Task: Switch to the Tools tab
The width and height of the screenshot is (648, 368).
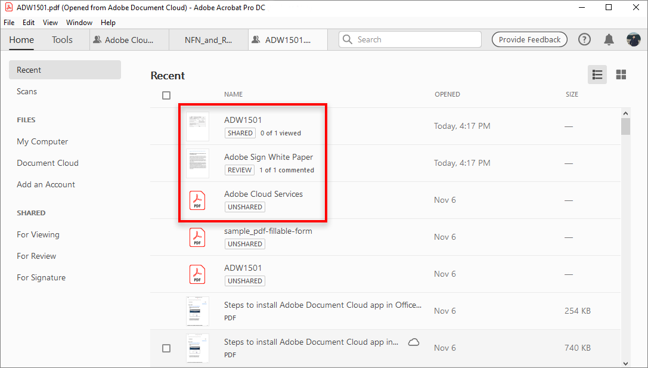Action: [x=62, y=39]
